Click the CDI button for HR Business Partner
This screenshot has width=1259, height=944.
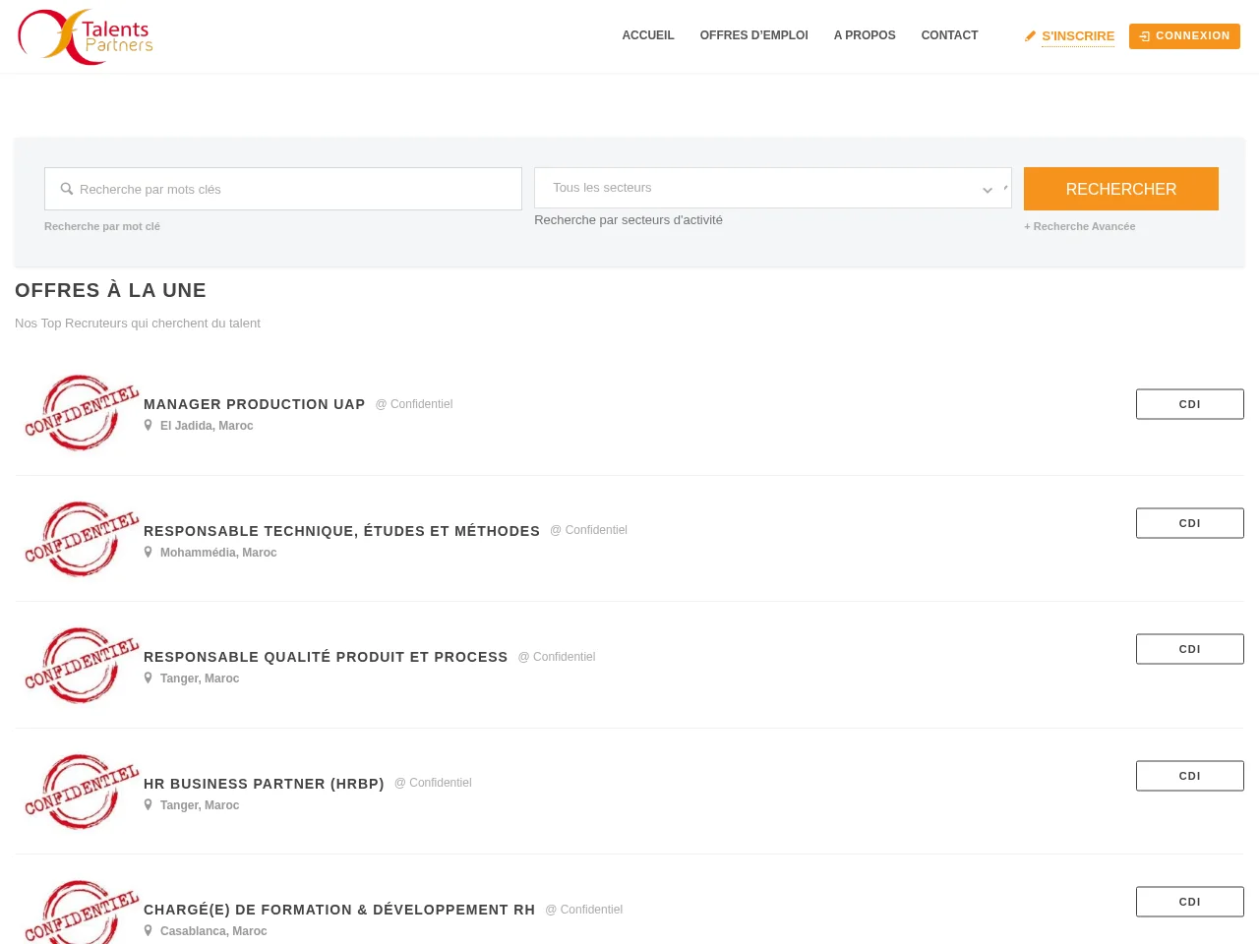[x=1190, y=776]
